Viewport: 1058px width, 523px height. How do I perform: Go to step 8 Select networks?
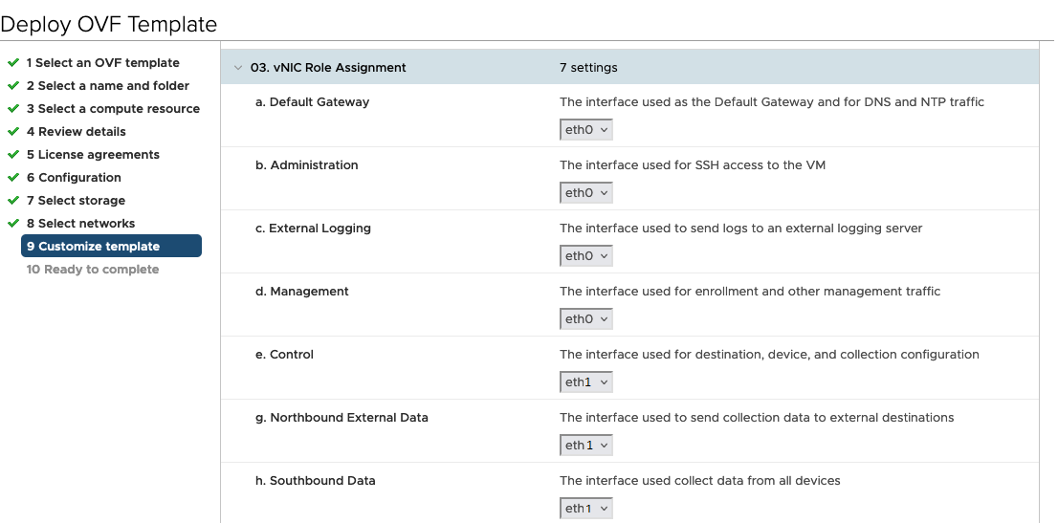click(81, 224)
